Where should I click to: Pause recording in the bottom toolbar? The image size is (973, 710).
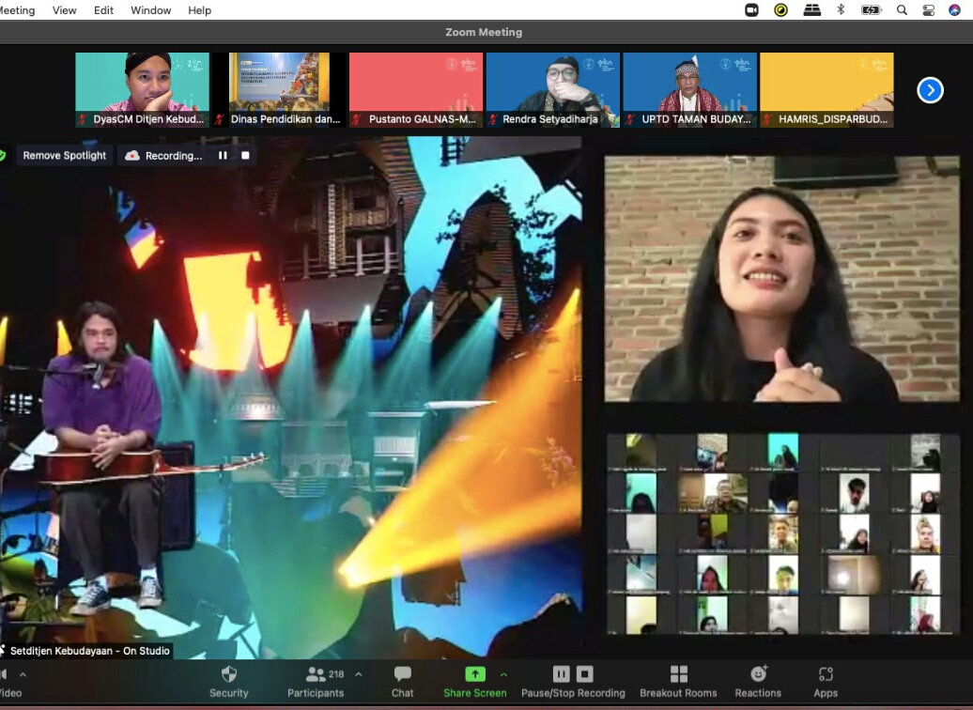[561, 674]
